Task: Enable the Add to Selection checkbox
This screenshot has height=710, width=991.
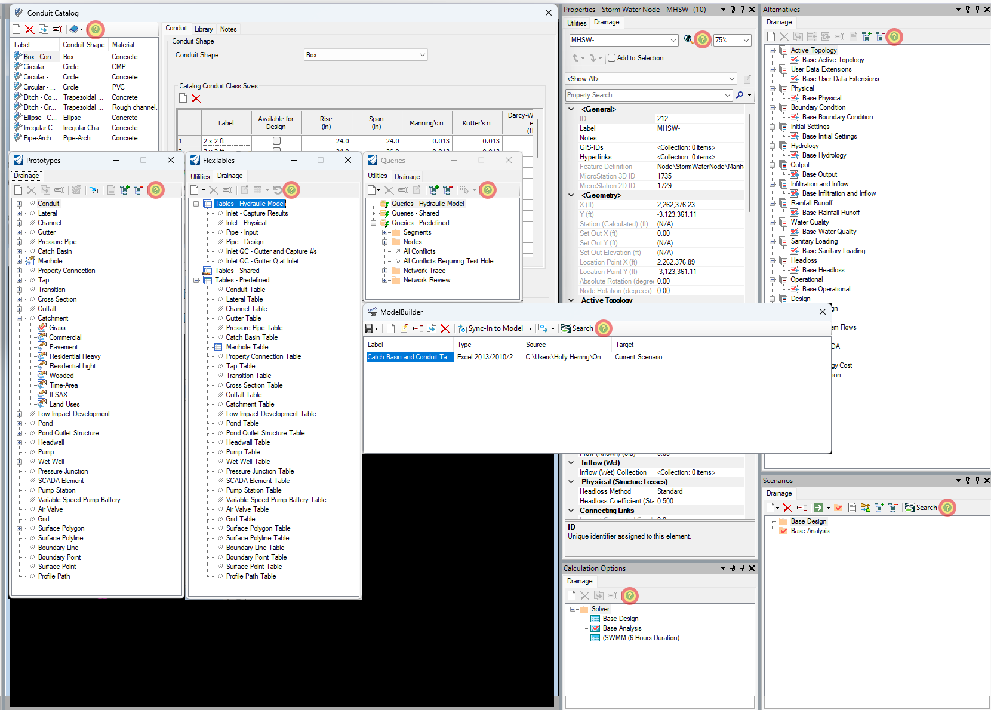Action: pyautogui.click(x=611, y=58)
